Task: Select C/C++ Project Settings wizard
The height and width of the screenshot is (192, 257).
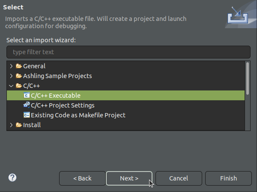Action: [63, 105]
